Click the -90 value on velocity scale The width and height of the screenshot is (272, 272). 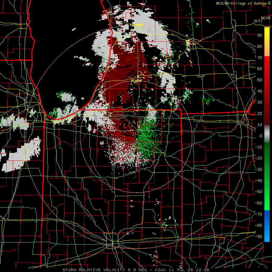point(258,237)
